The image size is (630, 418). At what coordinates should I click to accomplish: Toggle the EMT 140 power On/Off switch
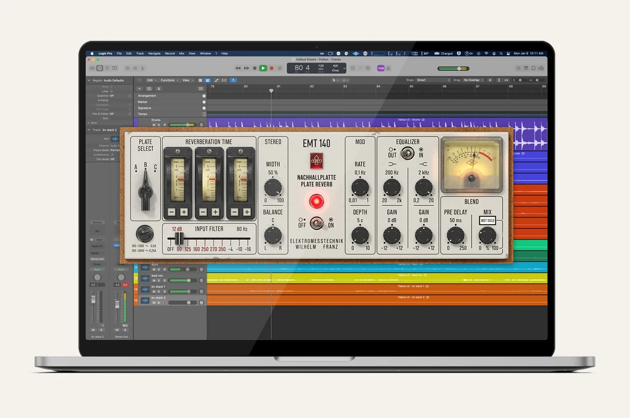coord(316,223)
